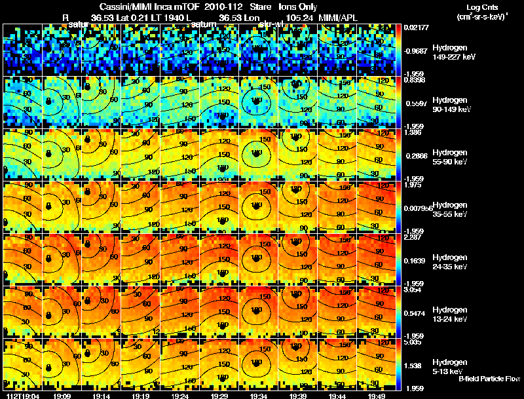524x399 pixels.
Task: Click the color bar beside Hydrogen 55-90 keV
Action: (398, 155)
